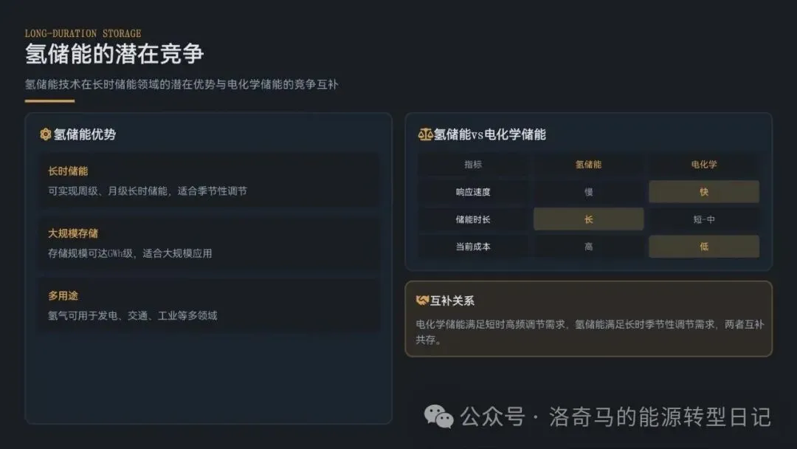Image resolution: width=797 pixels, height=449 pixels.
Task: Select the 多用途 advantage card
Action: point(209,305)
